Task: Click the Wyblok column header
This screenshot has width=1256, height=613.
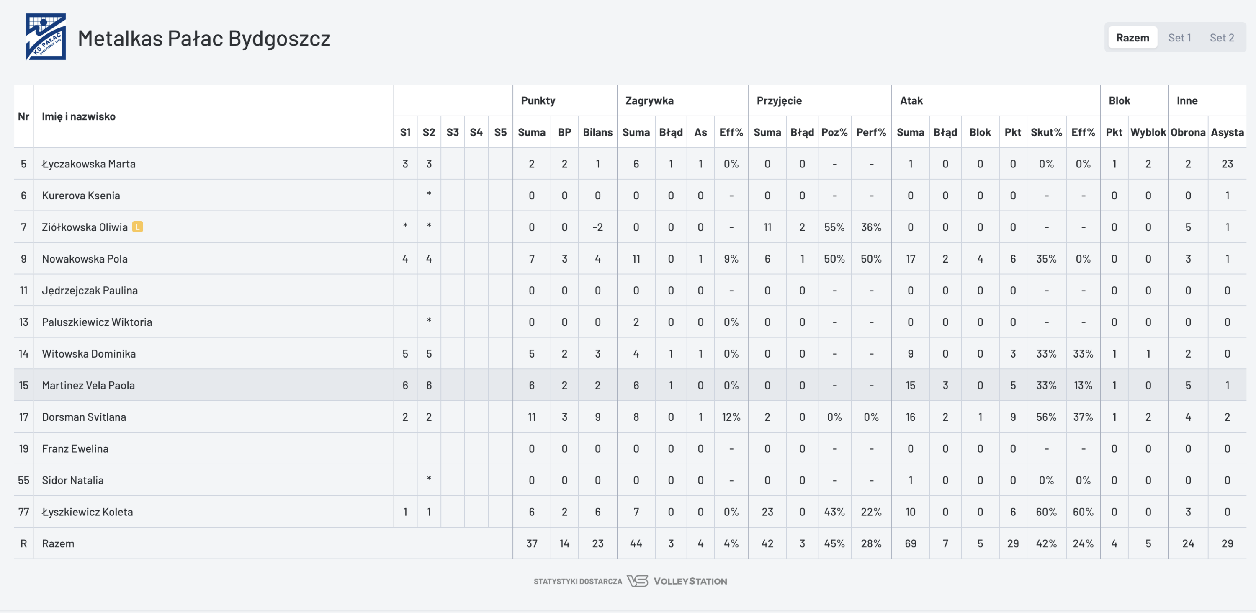Action: [1148, 132]
